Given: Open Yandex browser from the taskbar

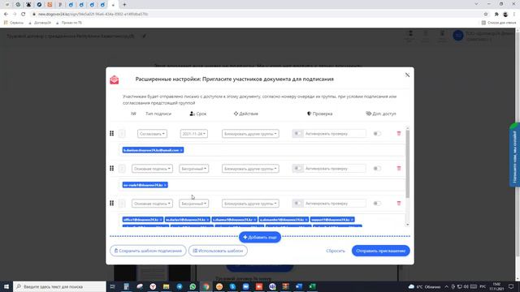Looking at the screenshot, I should tap(153, 286).
